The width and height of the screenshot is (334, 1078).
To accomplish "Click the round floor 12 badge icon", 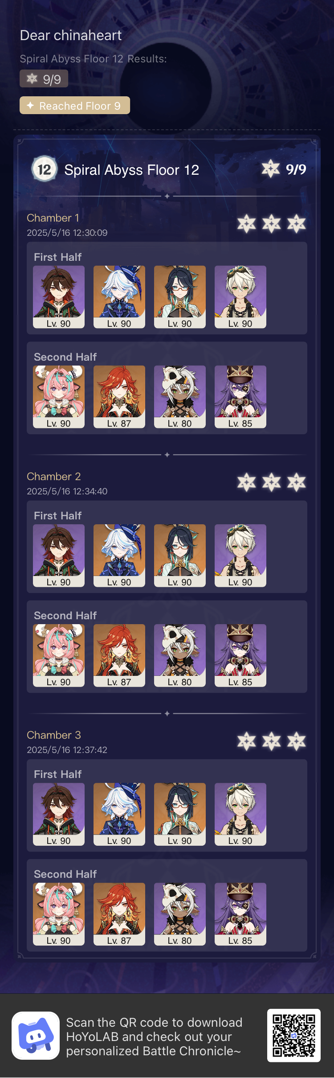I will point(44,169).
